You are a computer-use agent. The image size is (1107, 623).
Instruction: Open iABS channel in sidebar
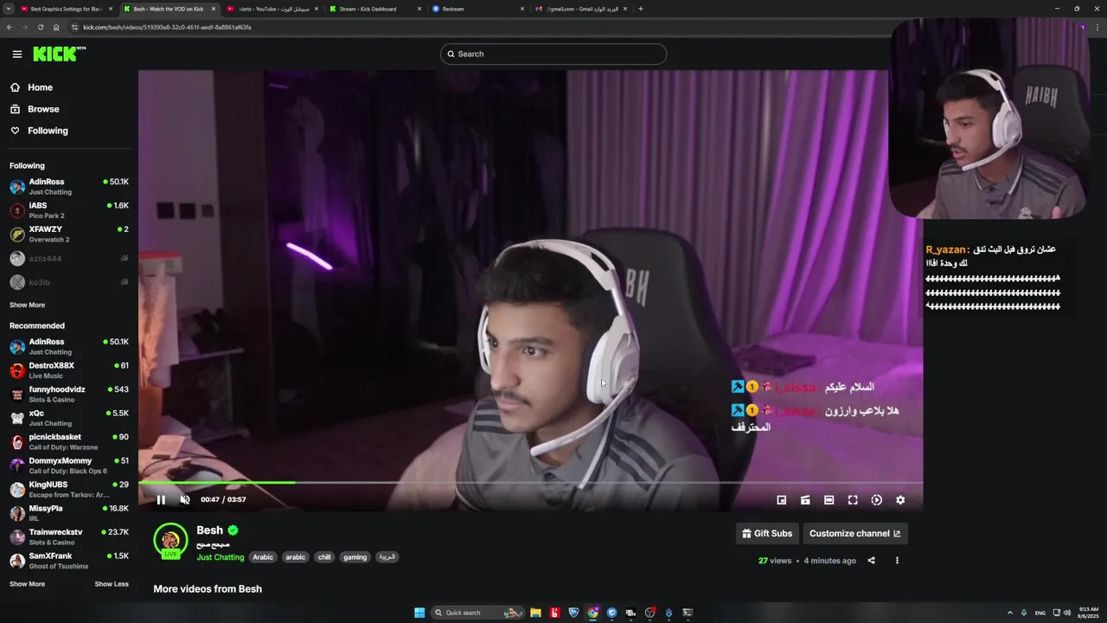[x=69, y=210]
